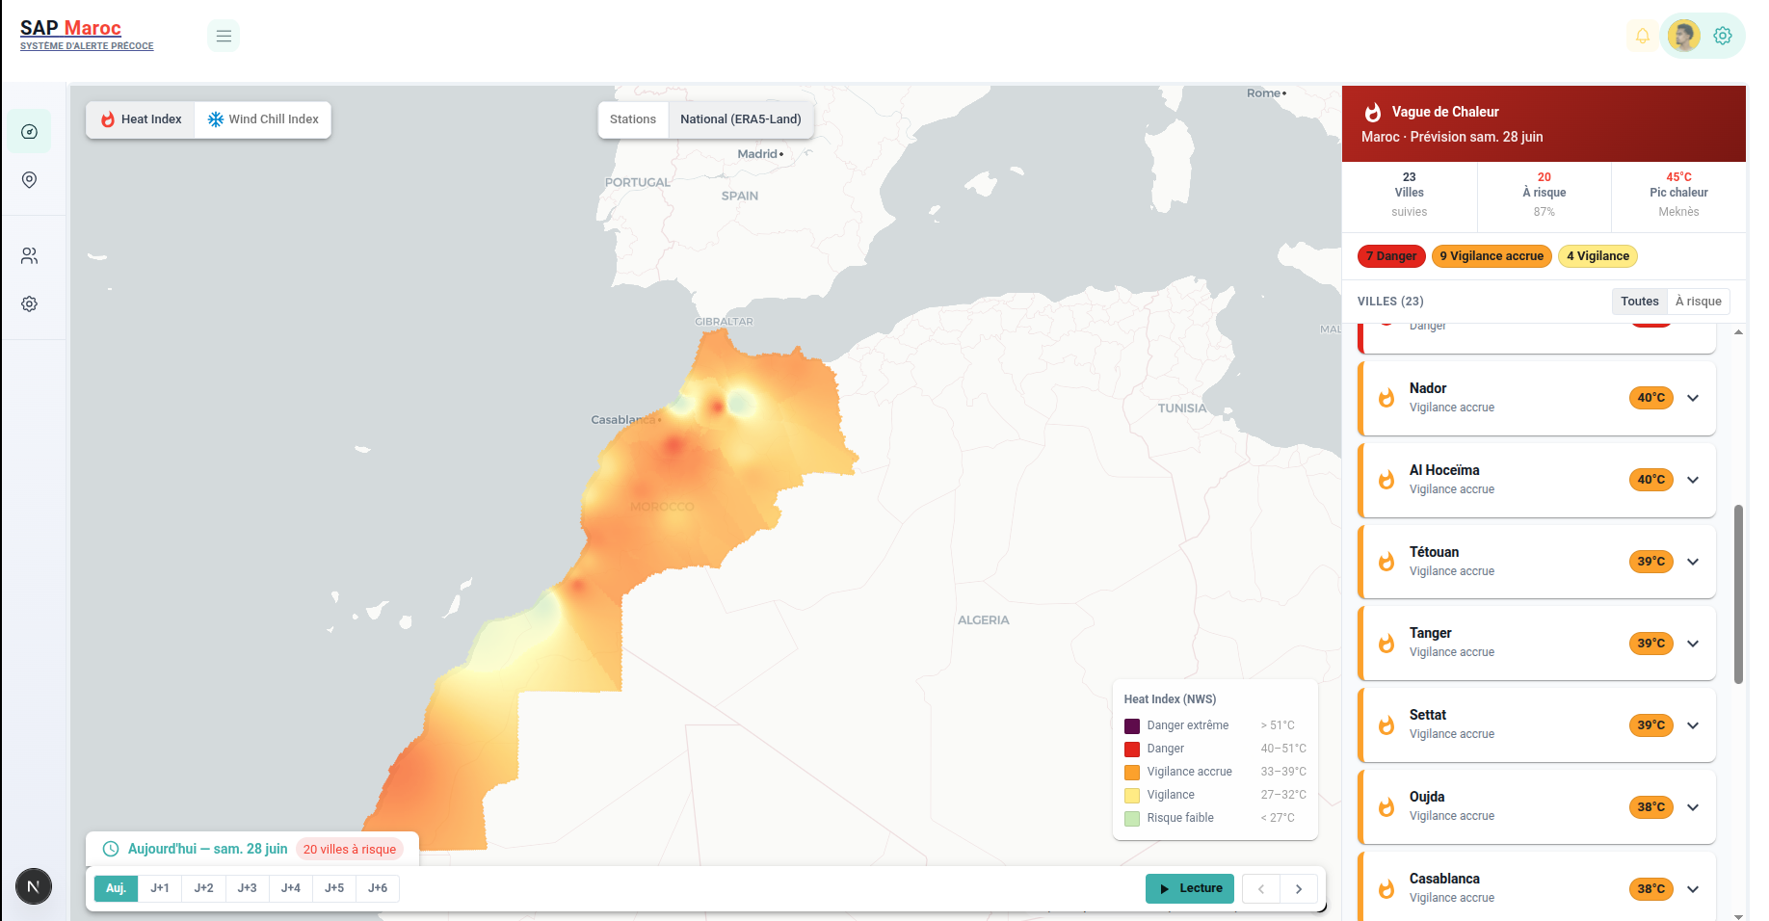Expand the Al Hoceïma city card
Image resolution: width=1769 pixels, height=921 pixels.
[1693, 480]
